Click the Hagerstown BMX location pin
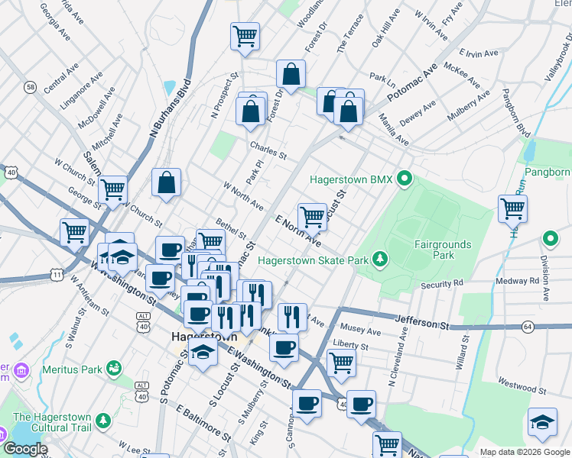The height and width of the screenshot is (458, 572). pyautogui.click(x=405, y=179)
